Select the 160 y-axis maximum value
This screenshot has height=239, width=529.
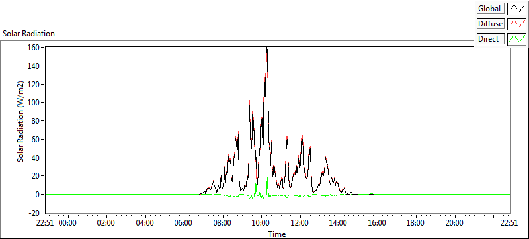coord(34,47)
